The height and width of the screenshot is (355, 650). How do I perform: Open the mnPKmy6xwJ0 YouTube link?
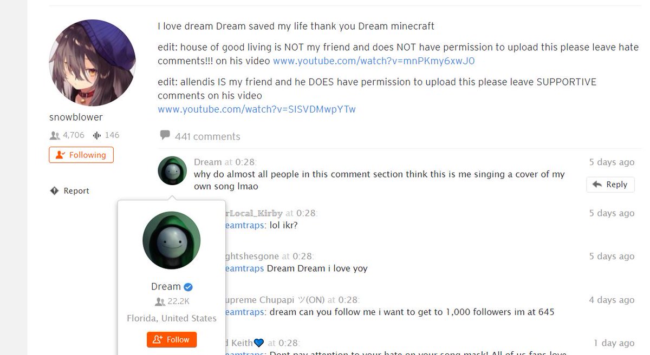[374, 61]
